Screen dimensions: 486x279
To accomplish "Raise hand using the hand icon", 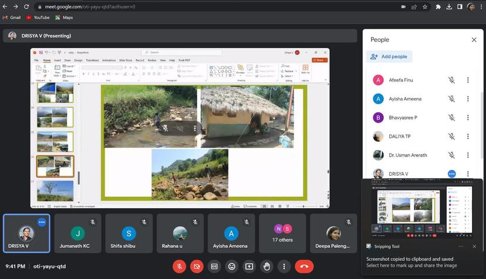I will [266, 266].
